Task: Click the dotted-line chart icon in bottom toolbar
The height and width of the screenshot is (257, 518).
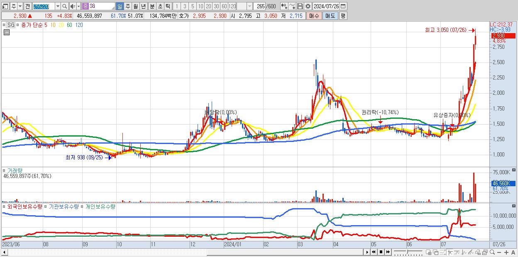Action: click(443, 252)
